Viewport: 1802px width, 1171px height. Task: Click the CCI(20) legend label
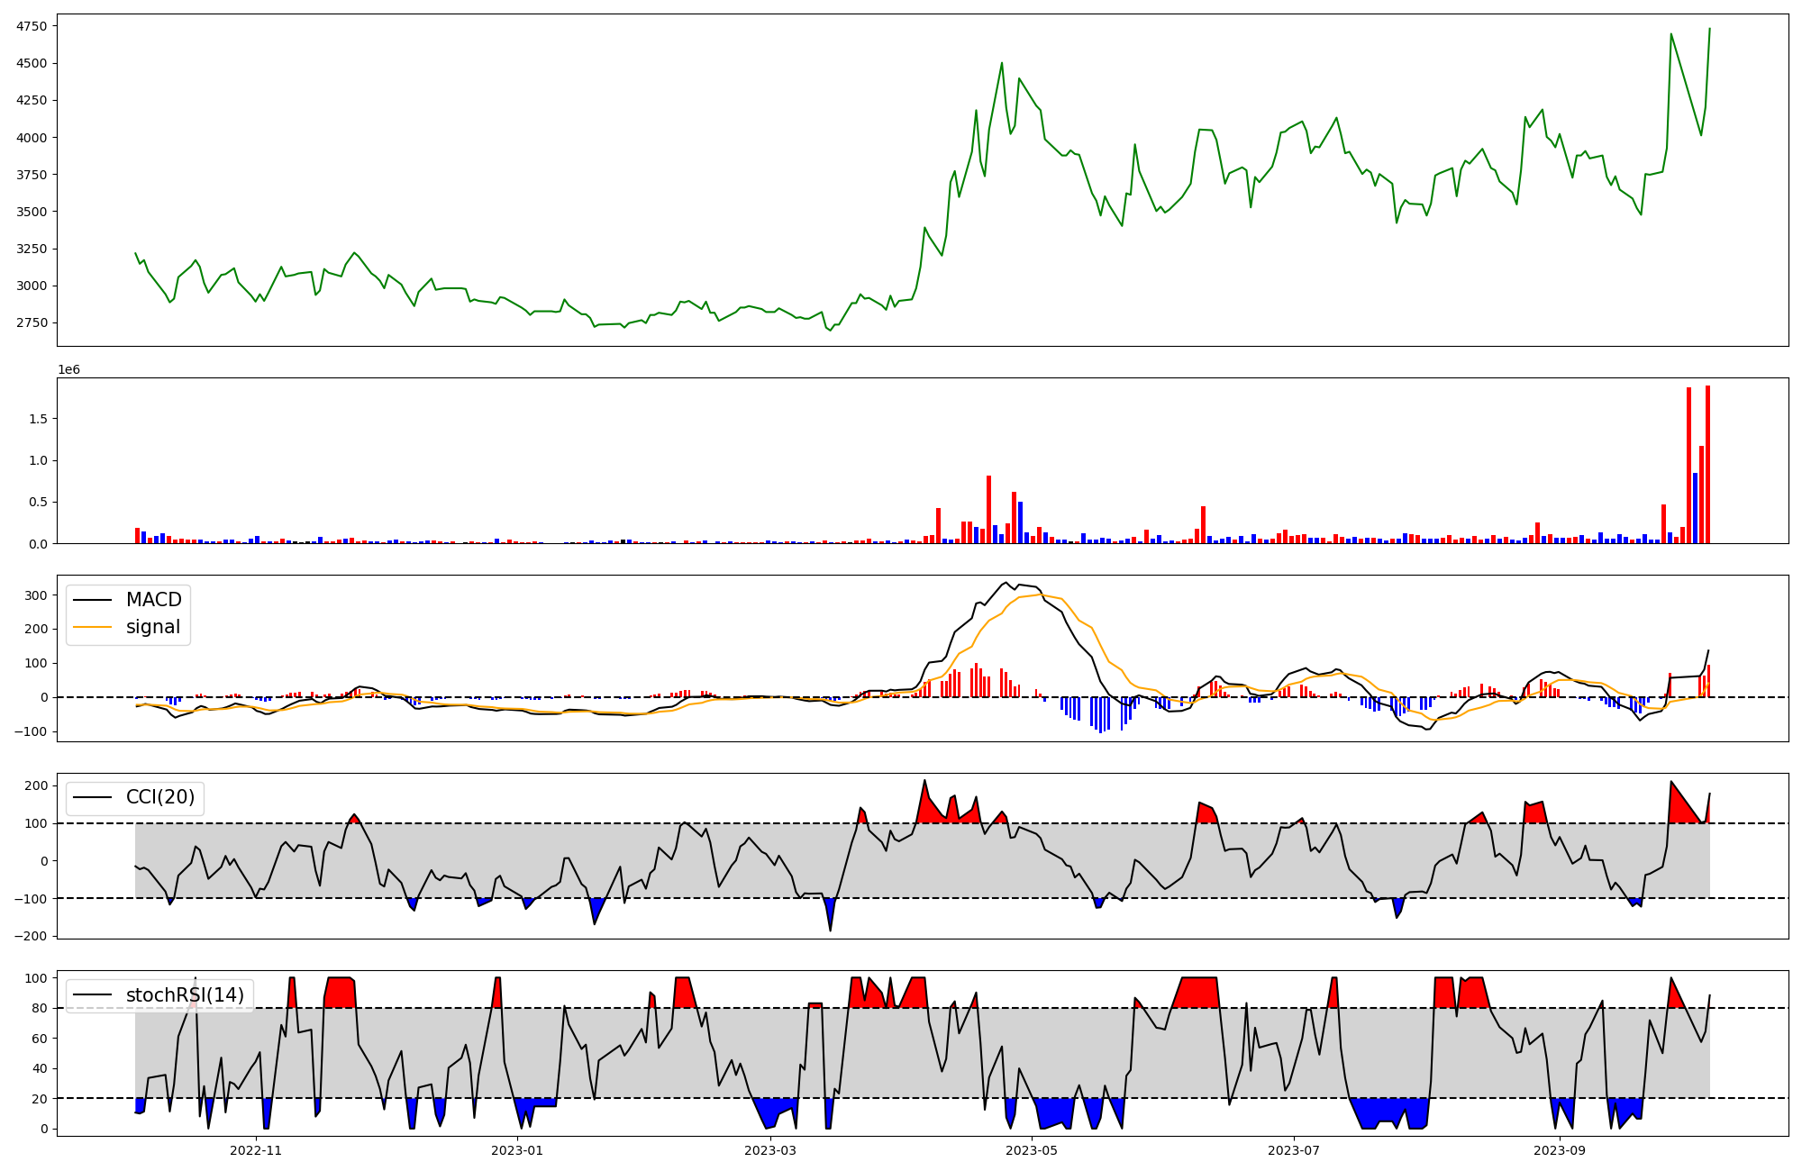(160, 798)
